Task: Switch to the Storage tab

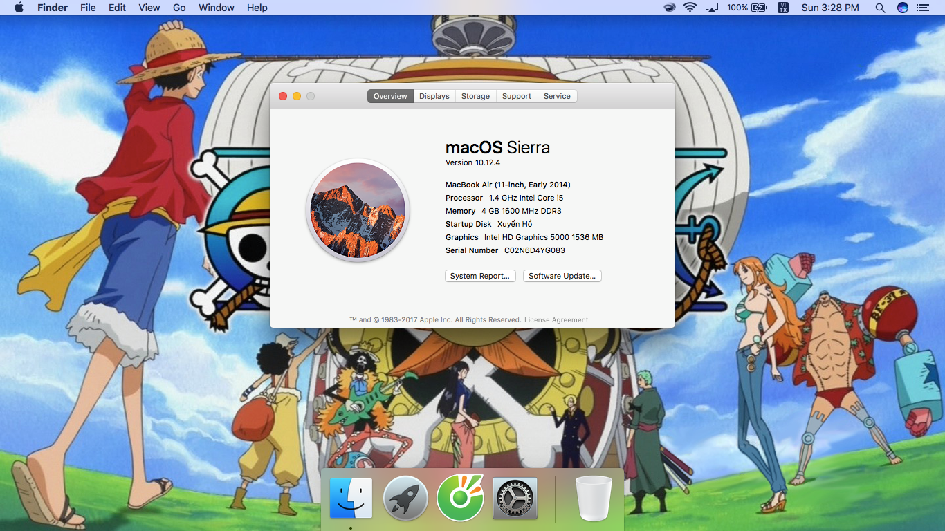Action: click(x=475, y=96)
